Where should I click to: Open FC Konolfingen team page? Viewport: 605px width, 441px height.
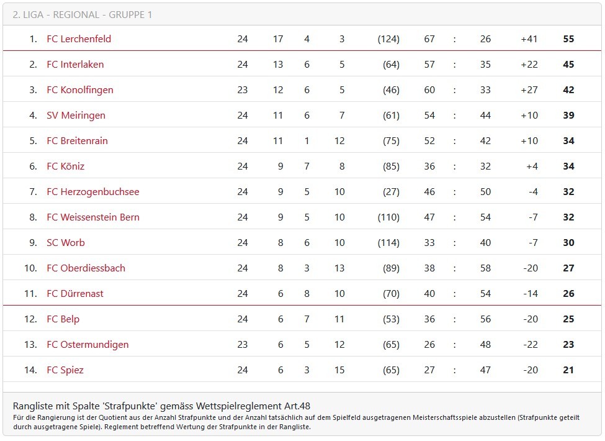(80, 90)
